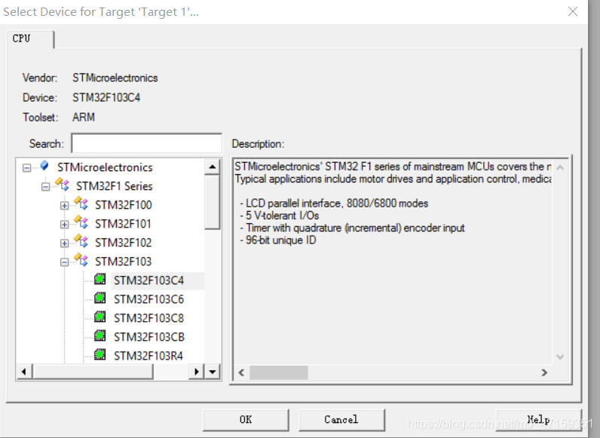Collapse the STM32F103 node
Screen dimensions: 600x438
pos(64,262)
